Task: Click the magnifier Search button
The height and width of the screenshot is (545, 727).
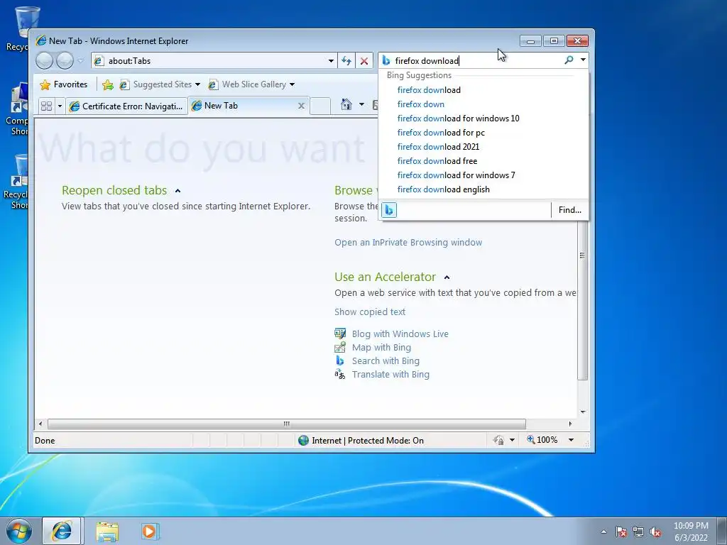Action: coord(569,60)
